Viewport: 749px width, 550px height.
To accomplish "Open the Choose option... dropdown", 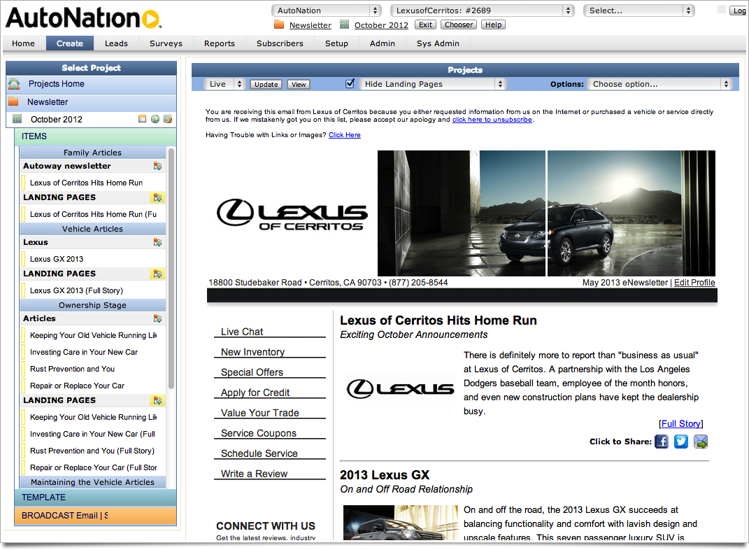I will tap(659, 84).
